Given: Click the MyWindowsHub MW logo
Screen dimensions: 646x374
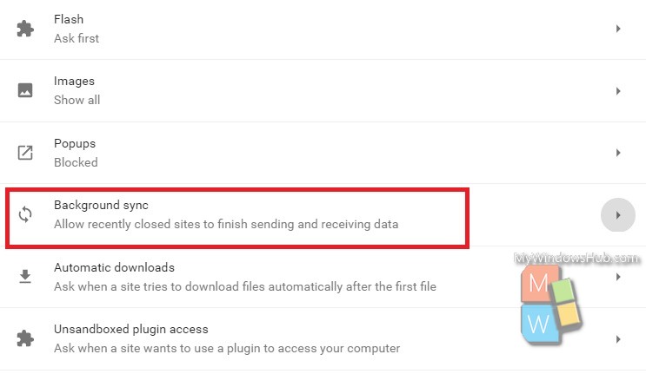Looking at the screenshot, I should pos(551,305).
